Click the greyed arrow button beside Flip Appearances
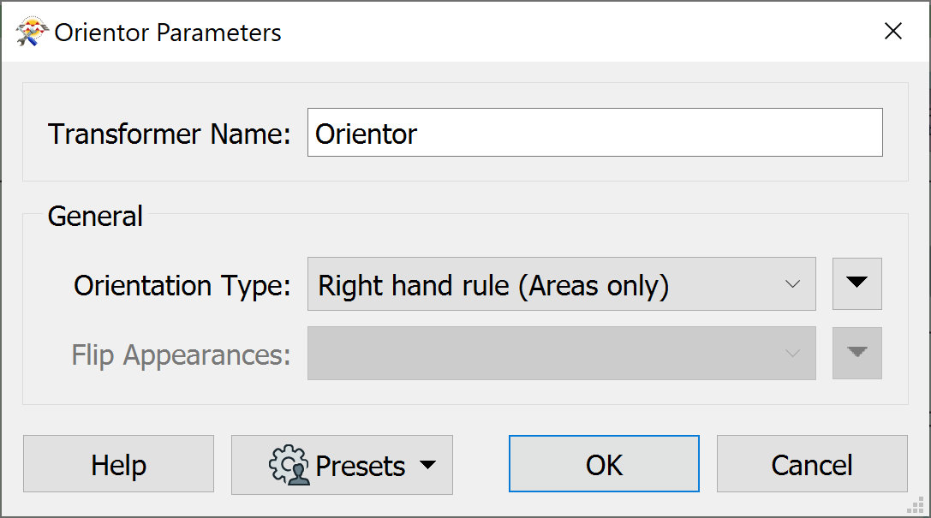 coord(856,353)
